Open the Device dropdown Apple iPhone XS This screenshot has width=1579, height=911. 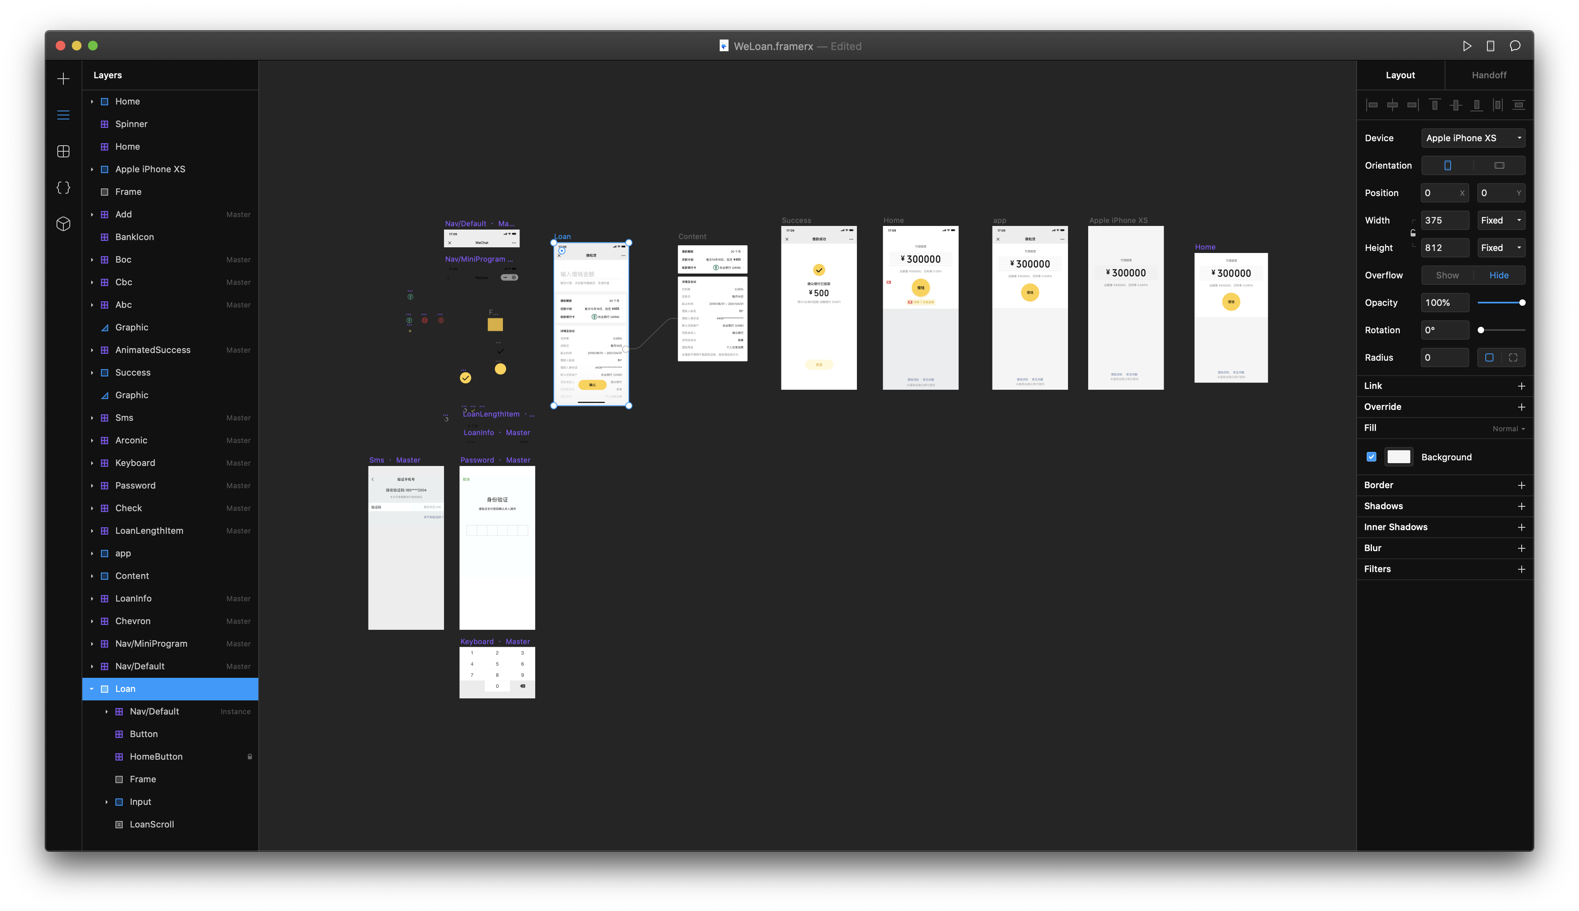tap(1472, 138)
